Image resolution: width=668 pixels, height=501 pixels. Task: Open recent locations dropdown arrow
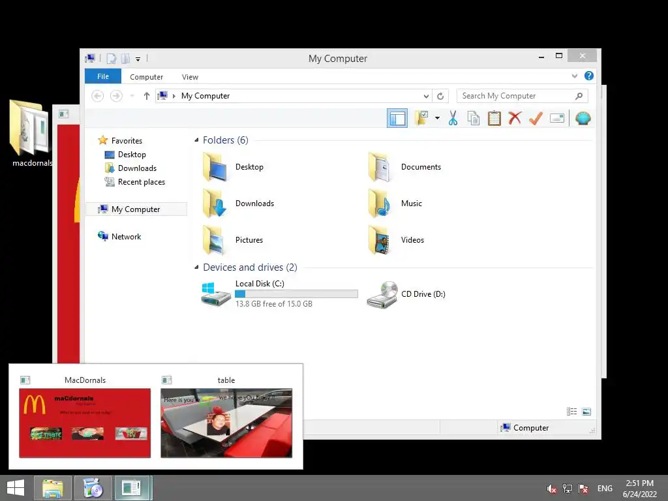tap(132, 96)
